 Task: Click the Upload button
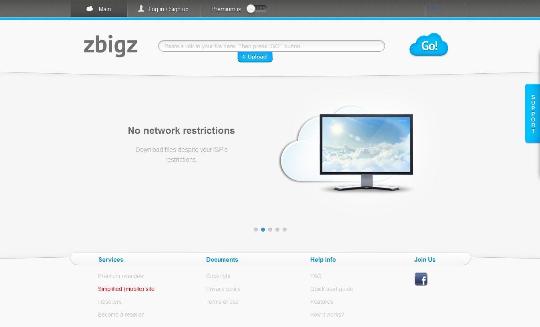point(255,57)
